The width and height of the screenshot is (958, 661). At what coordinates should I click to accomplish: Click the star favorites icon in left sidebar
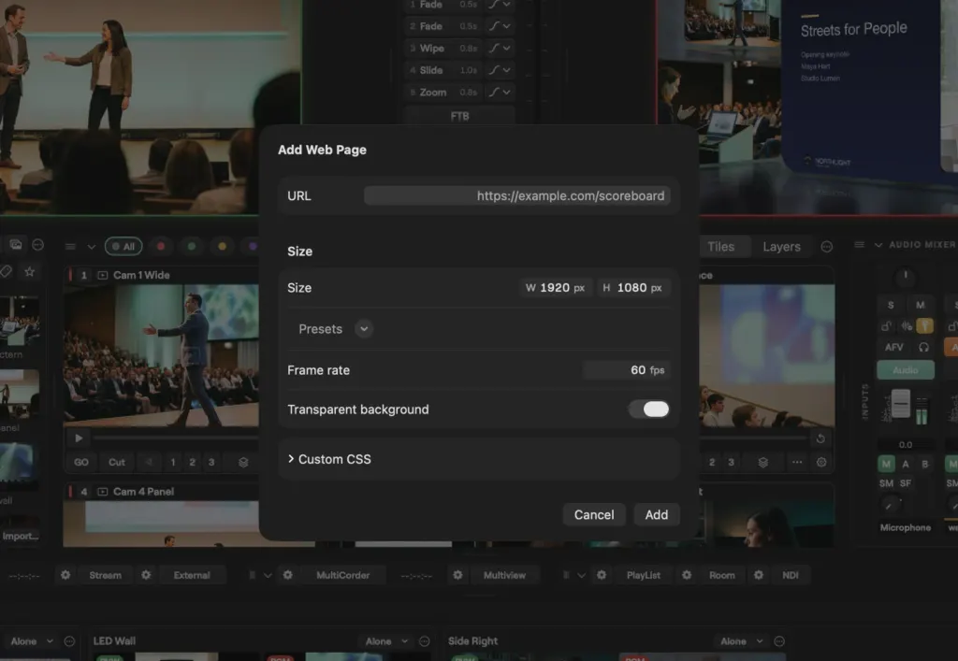coord(29,272)
